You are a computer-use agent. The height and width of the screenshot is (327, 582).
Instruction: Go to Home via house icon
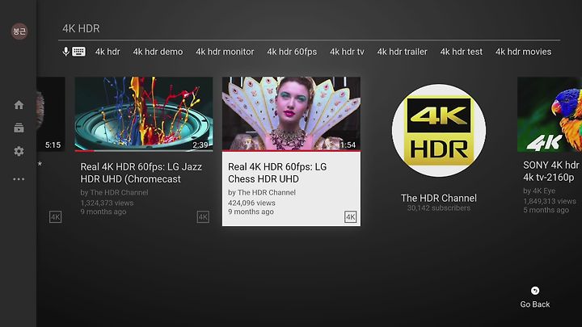(x=19, y=105)
